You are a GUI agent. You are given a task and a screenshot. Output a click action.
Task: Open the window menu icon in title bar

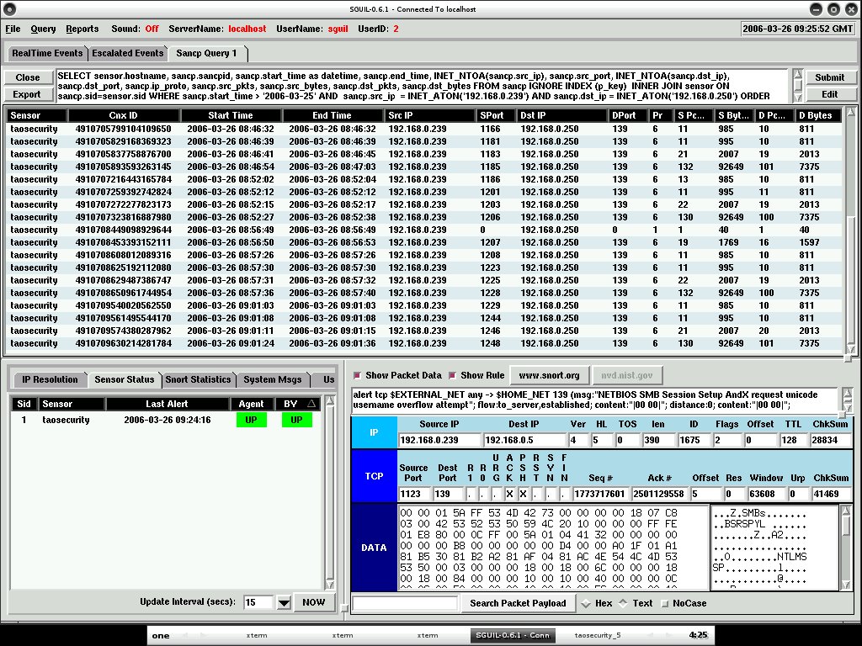(x=10, y=8)
